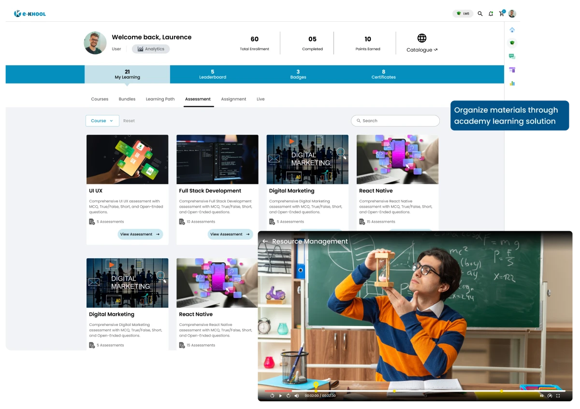Screen dimensions: 580x409
Task: Open the search icon in top navigation
Action: (x=480, y=14)
